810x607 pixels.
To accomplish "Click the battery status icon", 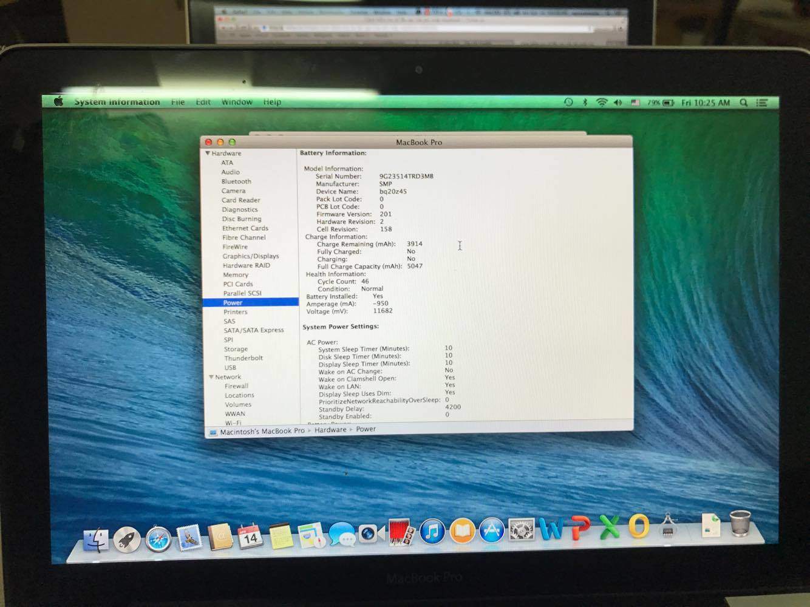I will point(669,103).
